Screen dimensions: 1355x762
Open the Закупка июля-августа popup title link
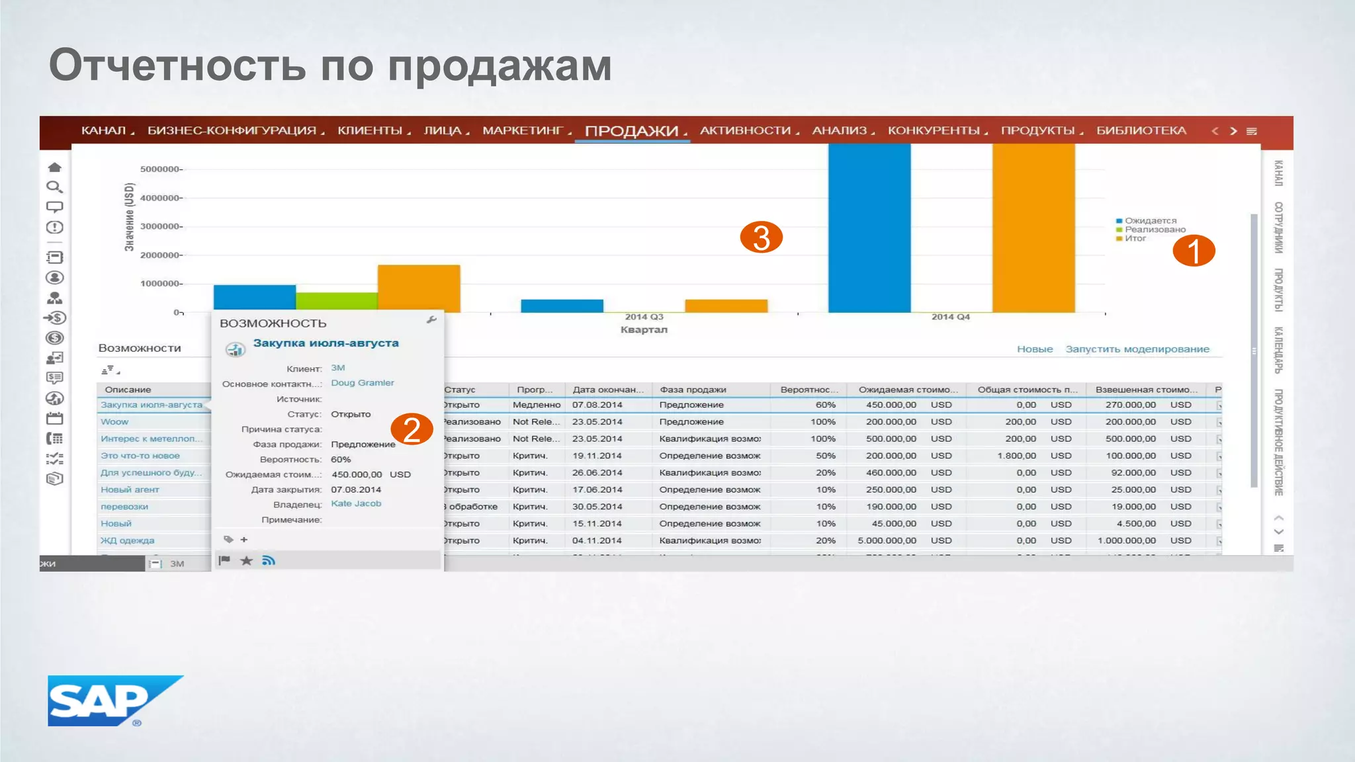326,343
